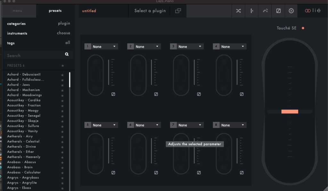Viewport: 328px width, 191px height.
Task: Load the Aetherals - Celestial preset
Action: pos(23,141)
